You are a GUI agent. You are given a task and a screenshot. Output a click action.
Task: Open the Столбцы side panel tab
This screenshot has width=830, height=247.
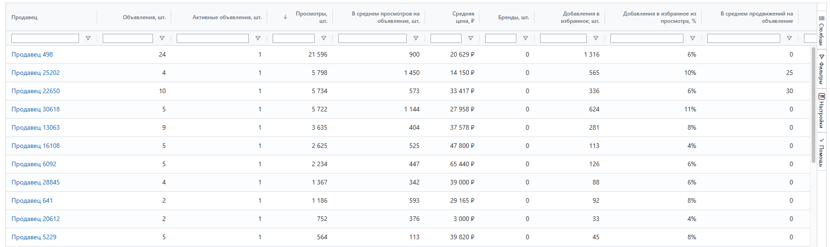tap(821, 30)
